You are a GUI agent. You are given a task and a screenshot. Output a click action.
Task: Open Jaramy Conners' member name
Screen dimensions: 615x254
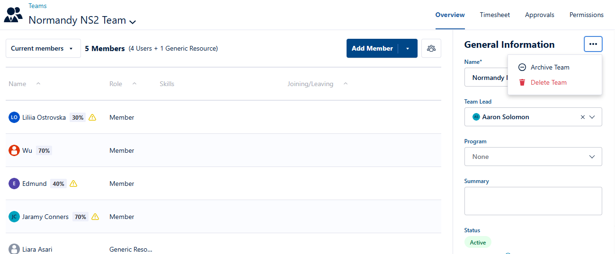pos(45,217)
